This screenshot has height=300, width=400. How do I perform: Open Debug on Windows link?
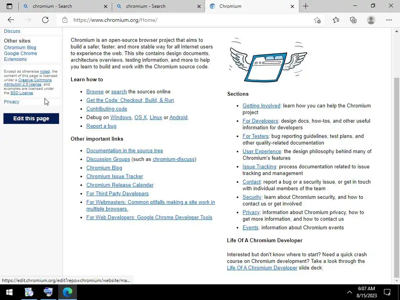[x=121, y=117]
